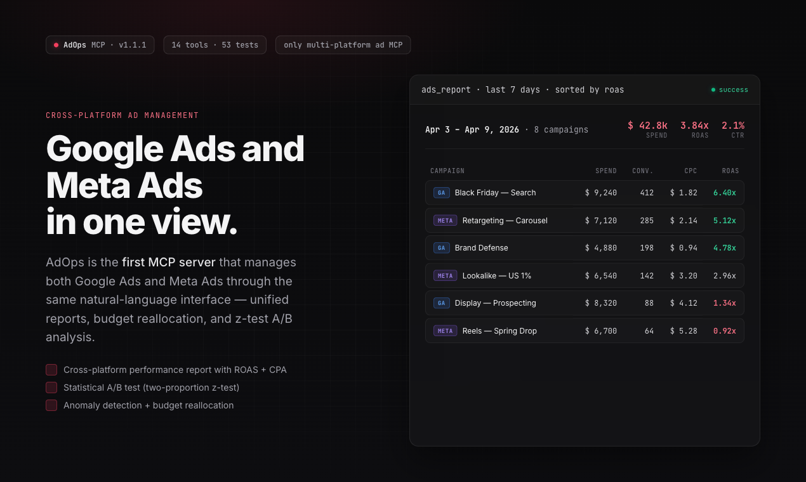Click the GA tag on Brand Defense row
The height and width of the screenshot is (482, 806).
tap(442, 248)
